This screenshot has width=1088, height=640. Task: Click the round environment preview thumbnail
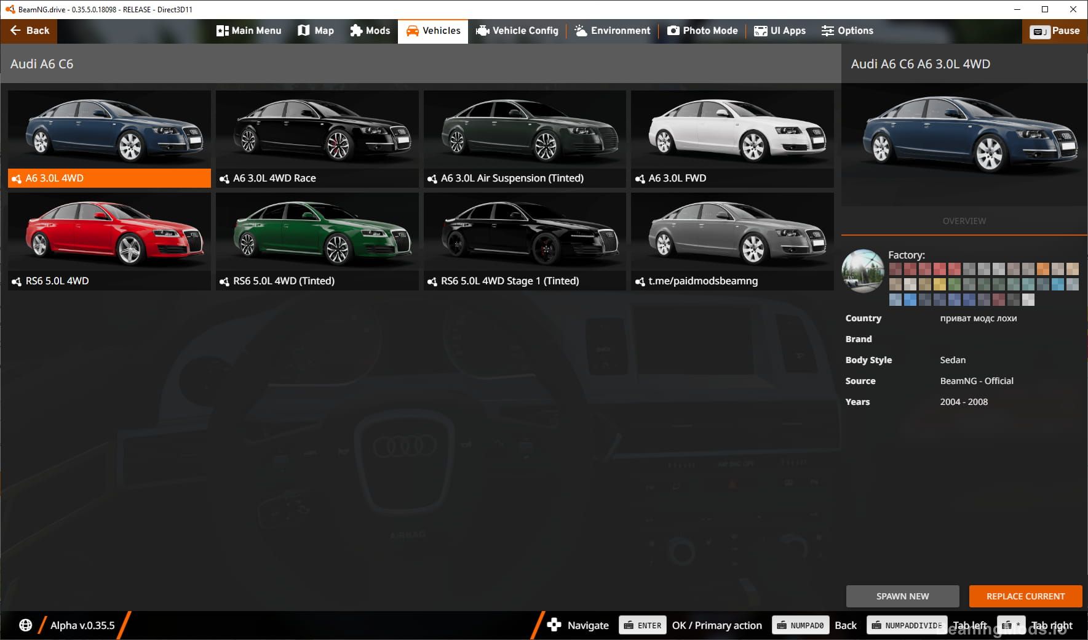[863, 271]
